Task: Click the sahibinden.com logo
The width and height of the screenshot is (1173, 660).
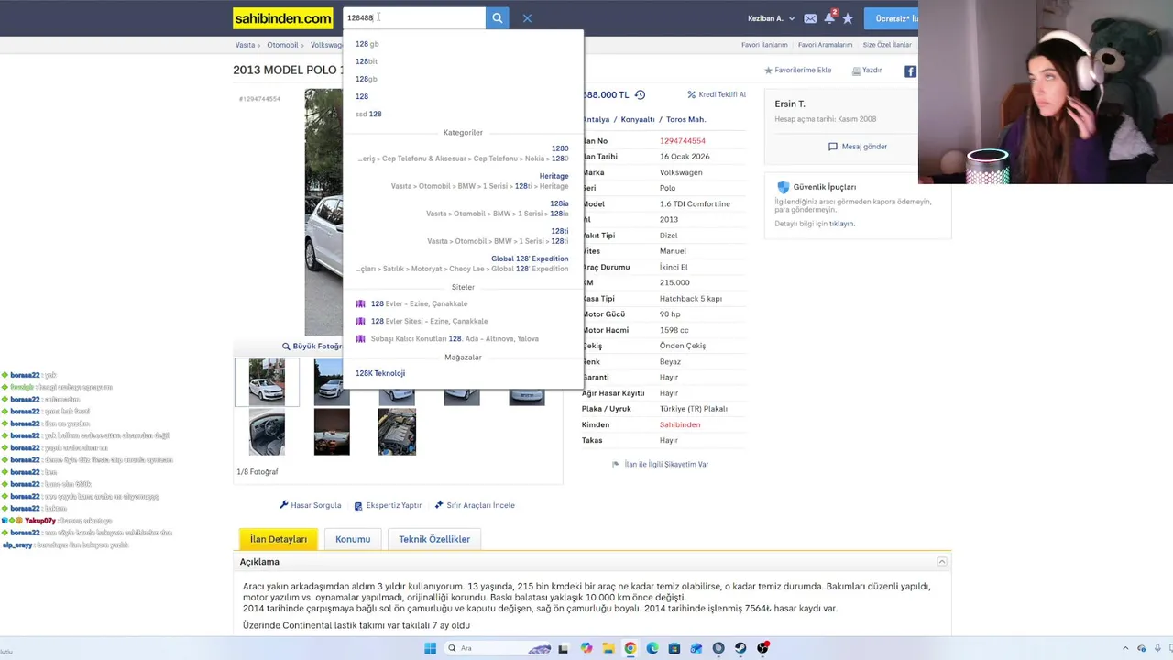Action: point(283,18)
